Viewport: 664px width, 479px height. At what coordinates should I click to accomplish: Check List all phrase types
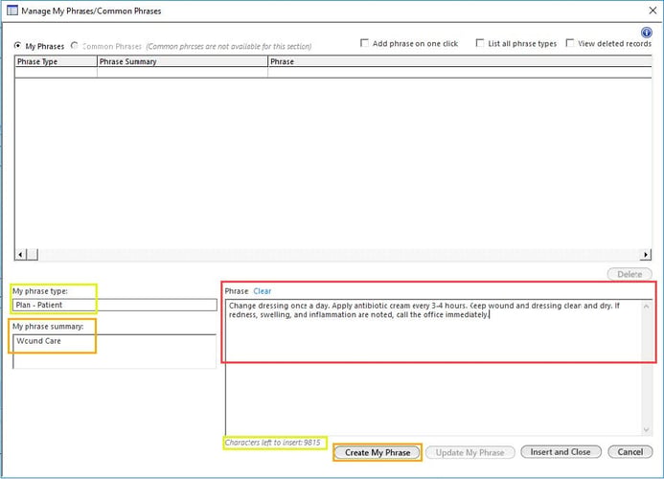(x=480, y=43)
